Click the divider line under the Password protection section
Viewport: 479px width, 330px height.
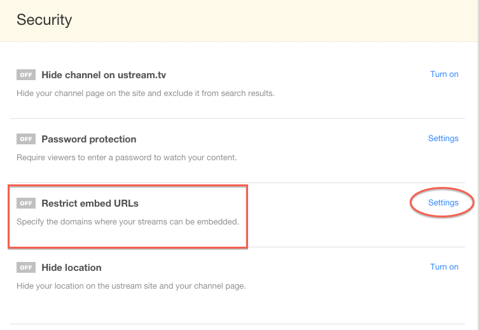coord(238,182)
